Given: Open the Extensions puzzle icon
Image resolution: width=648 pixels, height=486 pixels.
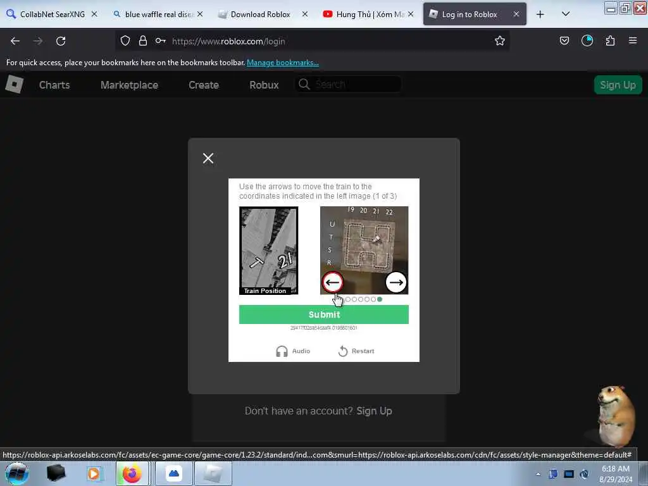Looking at the screenshot, I should coord(610,41).
